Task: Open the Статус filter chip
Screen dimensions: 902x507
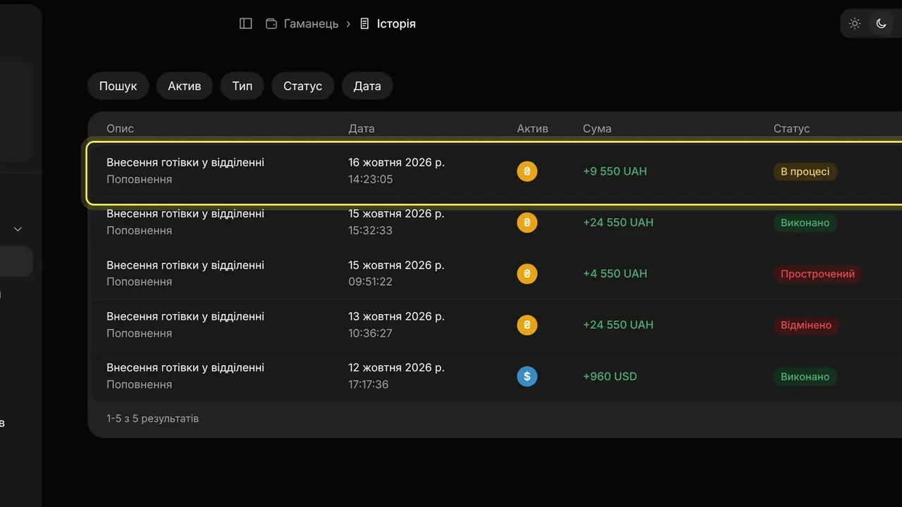Action: click(x=303, y=86)
